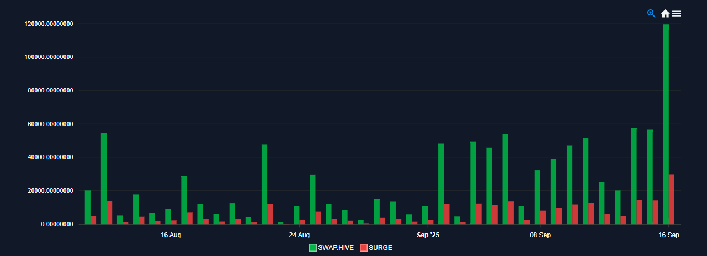This screenshot has width=707, height=256.
Task: Click the green bar above 16 Aug tick
Action: [x=168, y=216]
